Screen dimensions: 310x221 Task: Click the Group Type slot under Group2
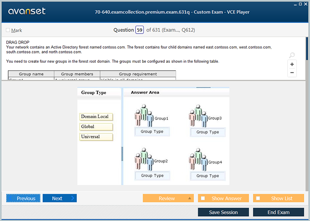click(152, 175)
